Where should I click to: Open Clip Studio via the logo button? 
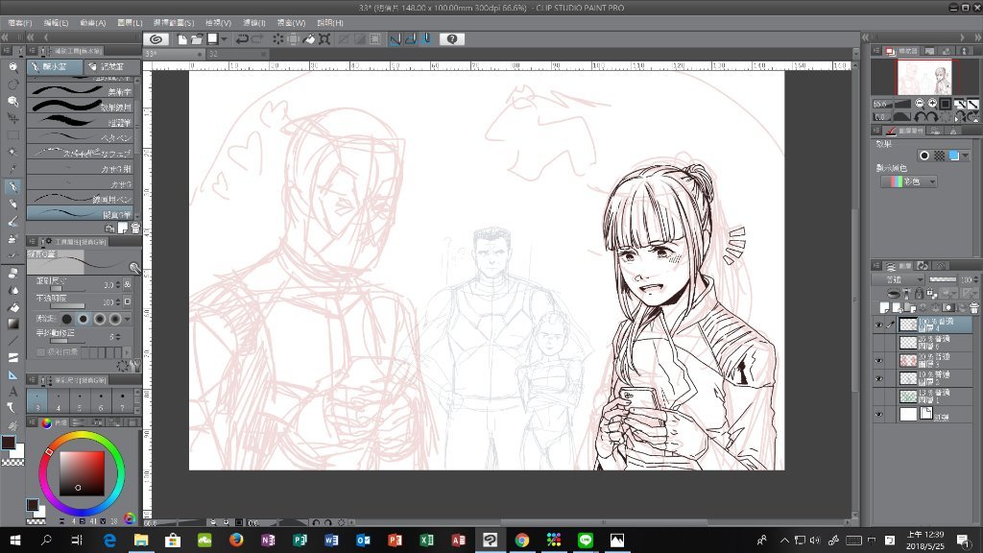[156, 38]
